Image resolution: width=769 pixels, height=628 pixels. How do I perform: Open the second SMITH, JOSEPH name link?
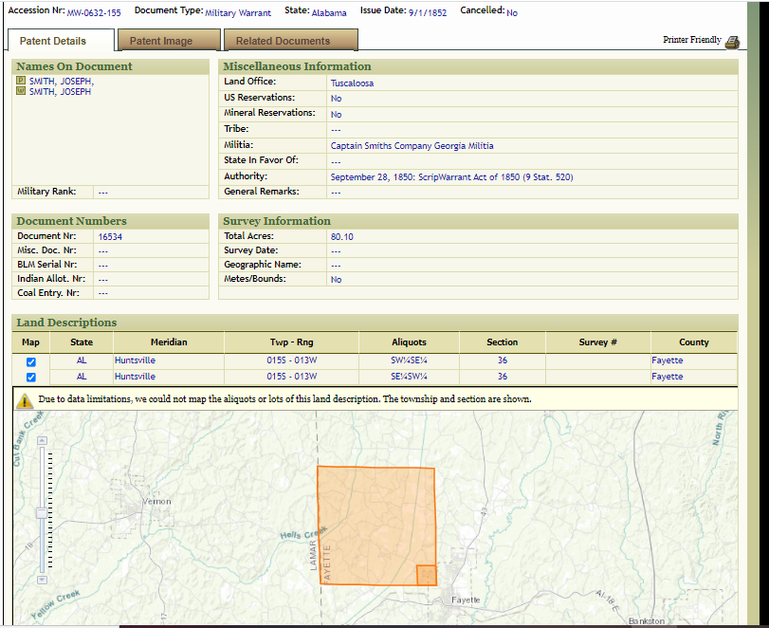[61, 92]
